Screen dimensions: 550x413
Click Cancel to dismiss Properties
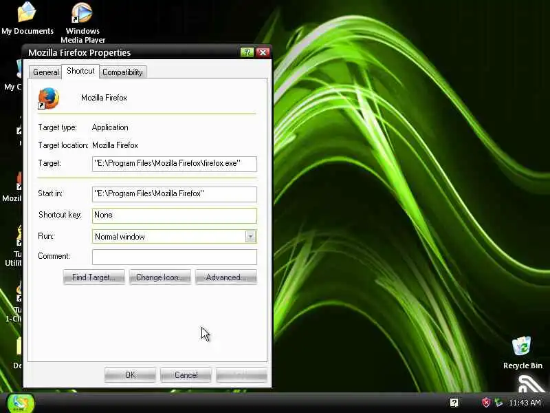pos(186,375)
